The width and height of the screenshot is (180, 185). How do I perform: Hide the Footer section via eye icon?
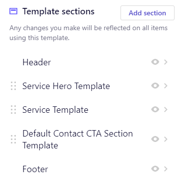point(155,169)
